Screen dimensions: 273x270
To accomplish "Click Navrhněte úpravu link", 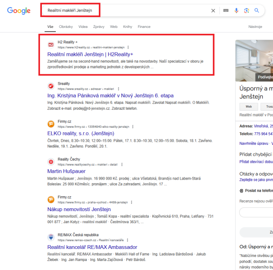I will click(254, 144).
